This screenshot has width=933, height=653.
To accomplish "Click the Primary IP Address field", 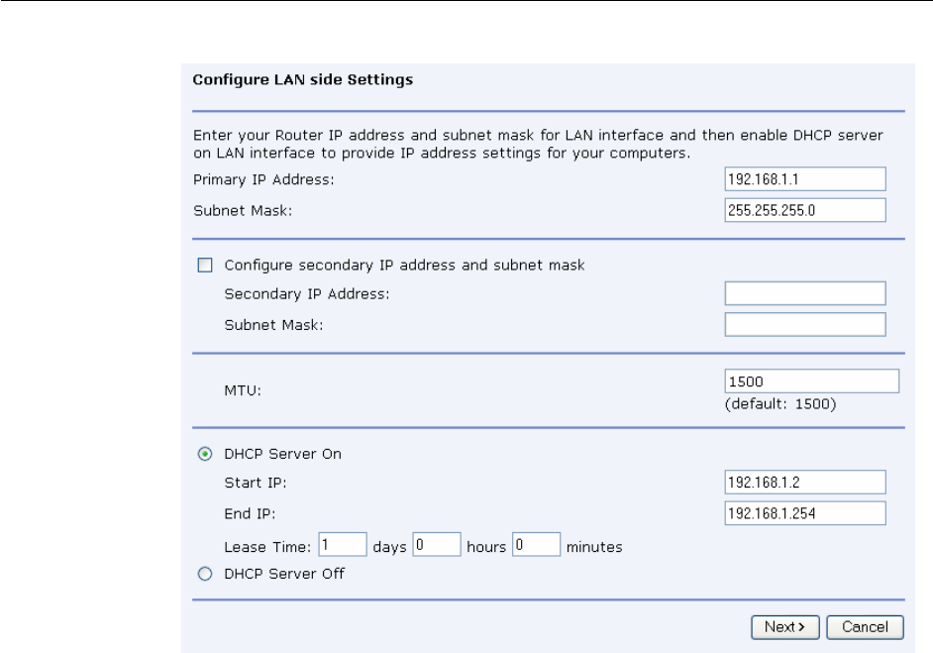I will click(805, 179).
